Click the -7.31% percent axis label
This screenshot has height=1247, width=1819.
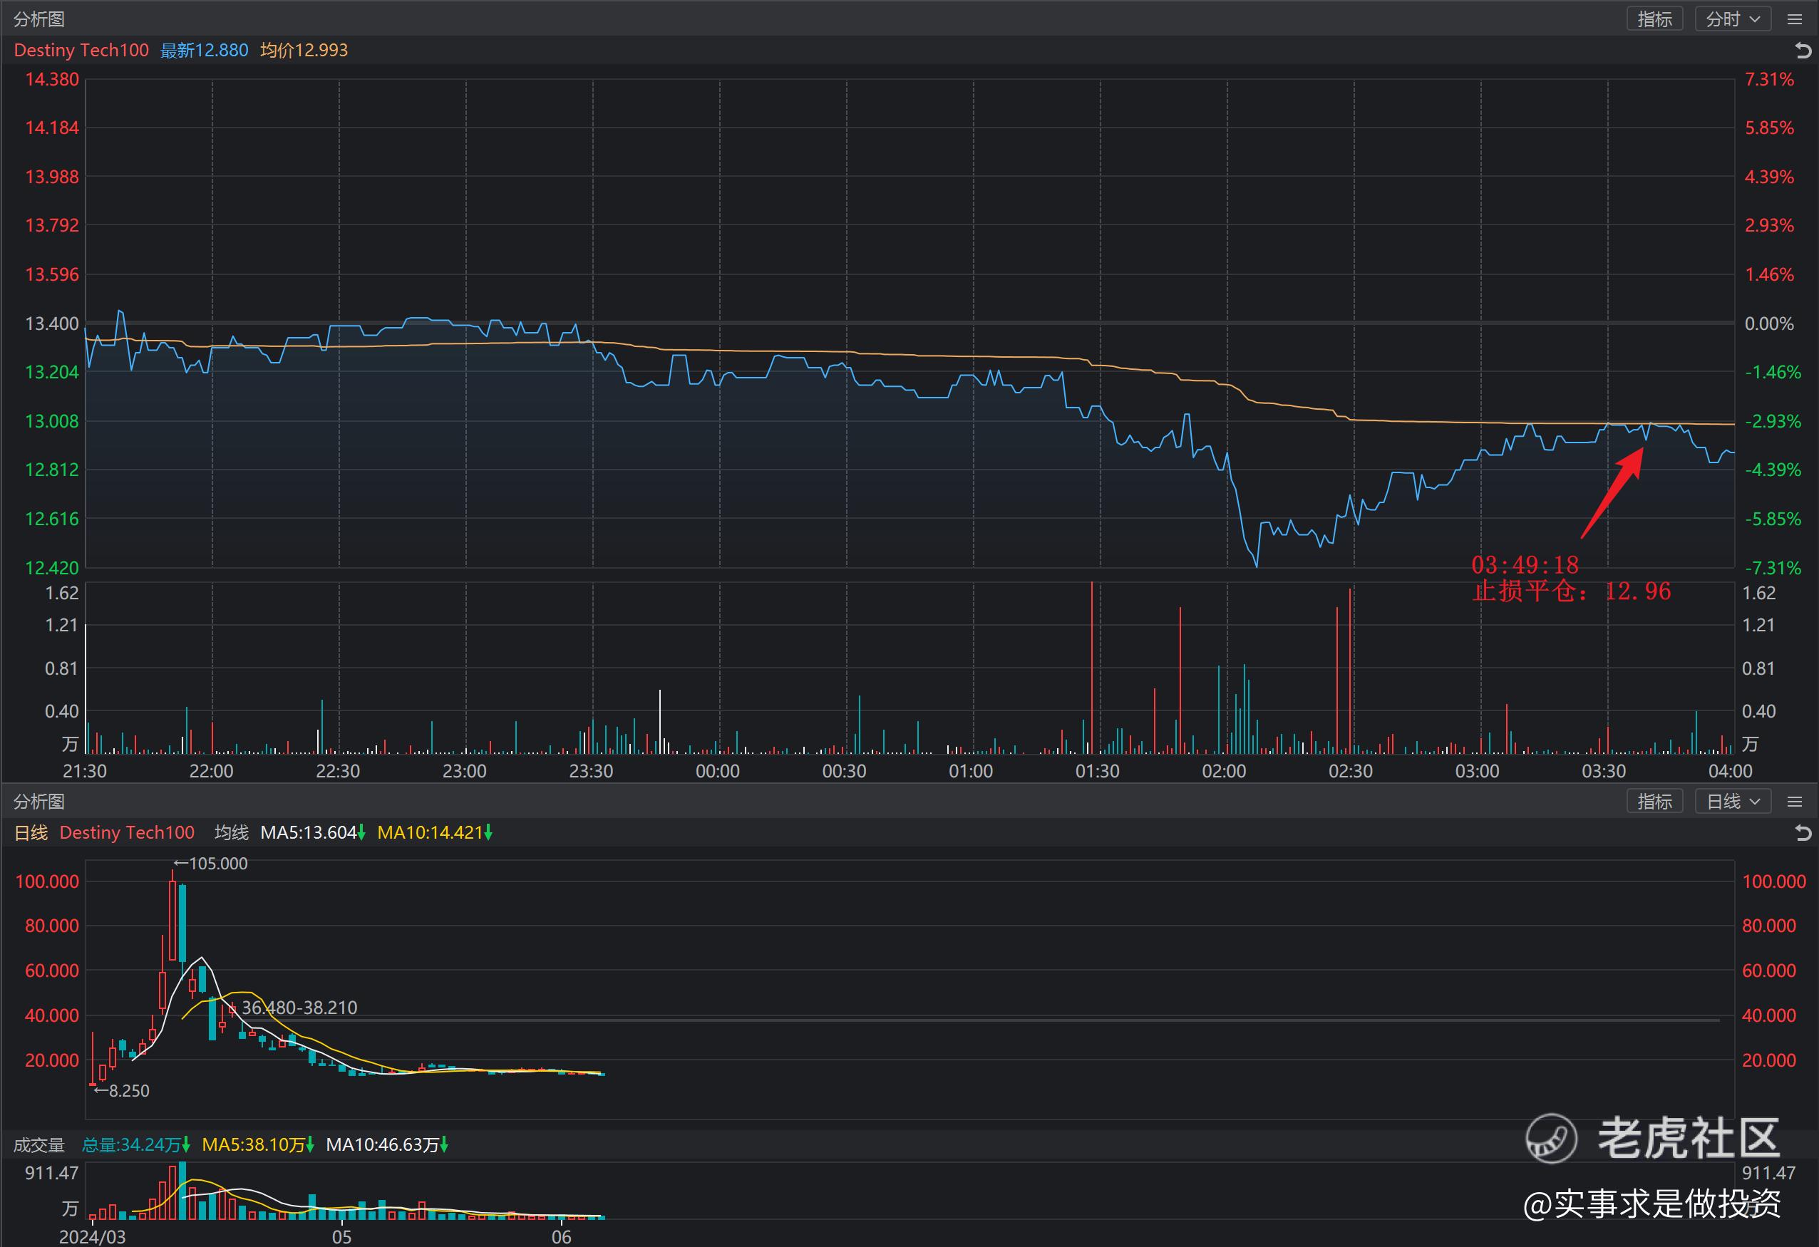1773,567
